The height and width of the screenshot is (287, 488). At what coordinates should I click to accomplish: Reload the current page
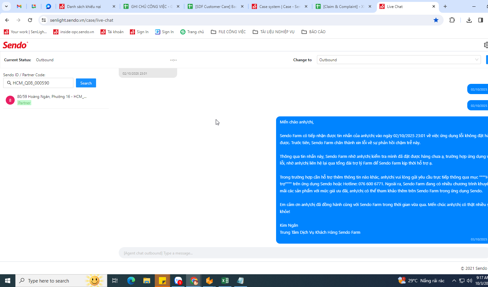[30, 20]
